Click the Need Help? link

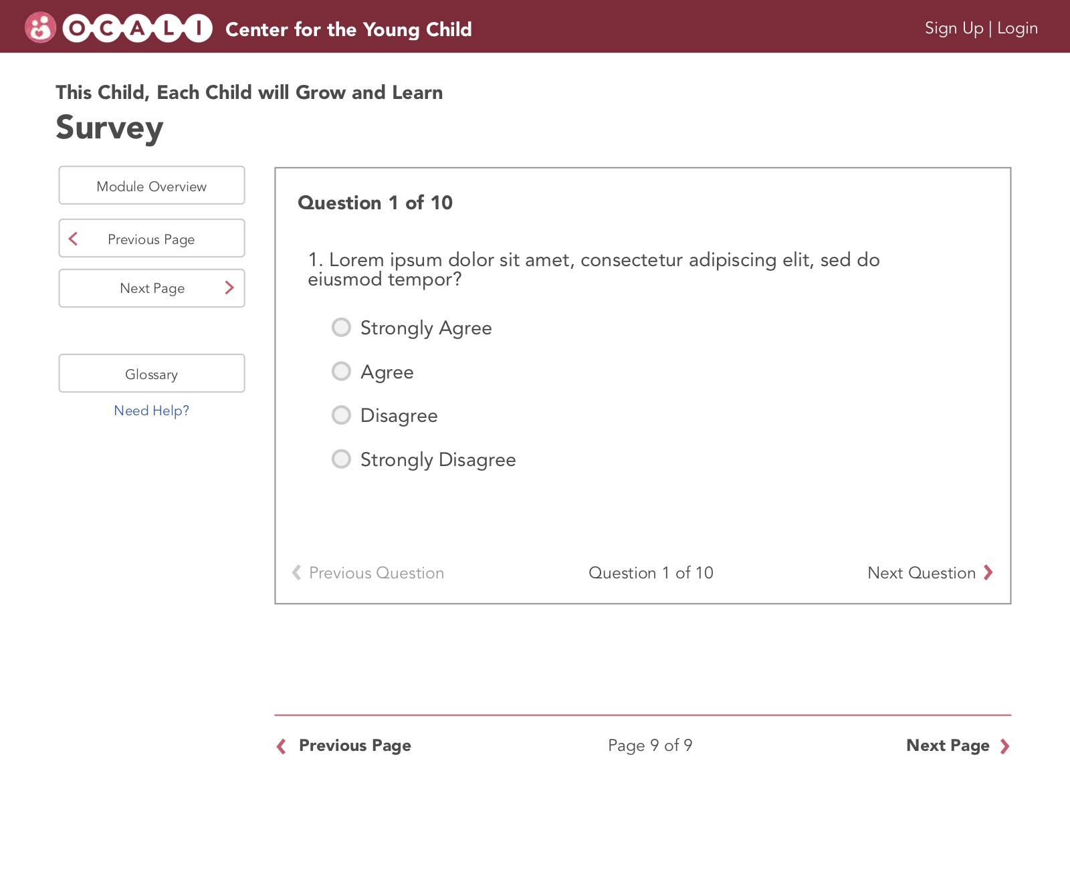[152, 411]
